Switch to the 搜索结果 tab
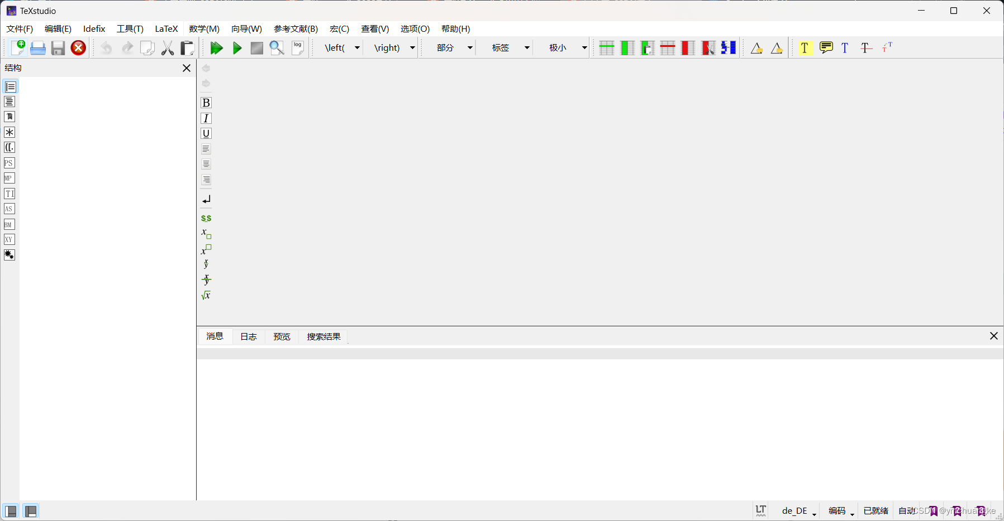The image size is (1004, 521). click(323, 337)
